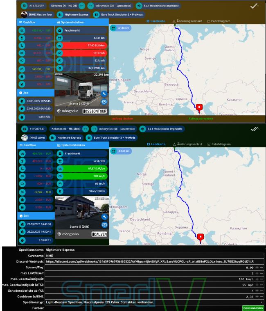Image resolution: width=266 pixels, height=311 pixels.
Task: Increase max. Geschwindigkeit with the plus button
Action: point(257,279)
